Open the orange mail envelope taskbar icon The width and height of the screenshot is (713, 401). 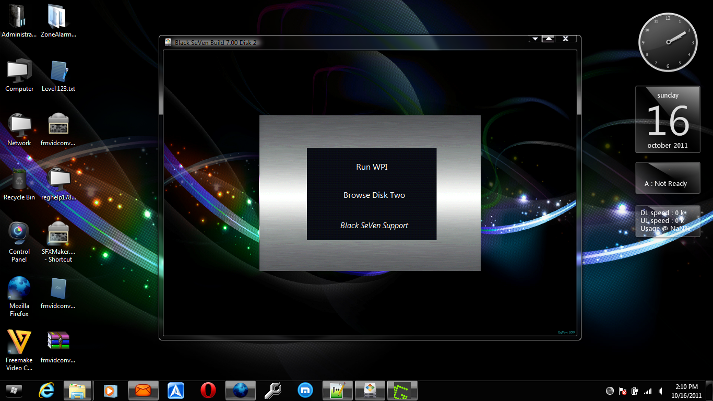coord(142,390)
